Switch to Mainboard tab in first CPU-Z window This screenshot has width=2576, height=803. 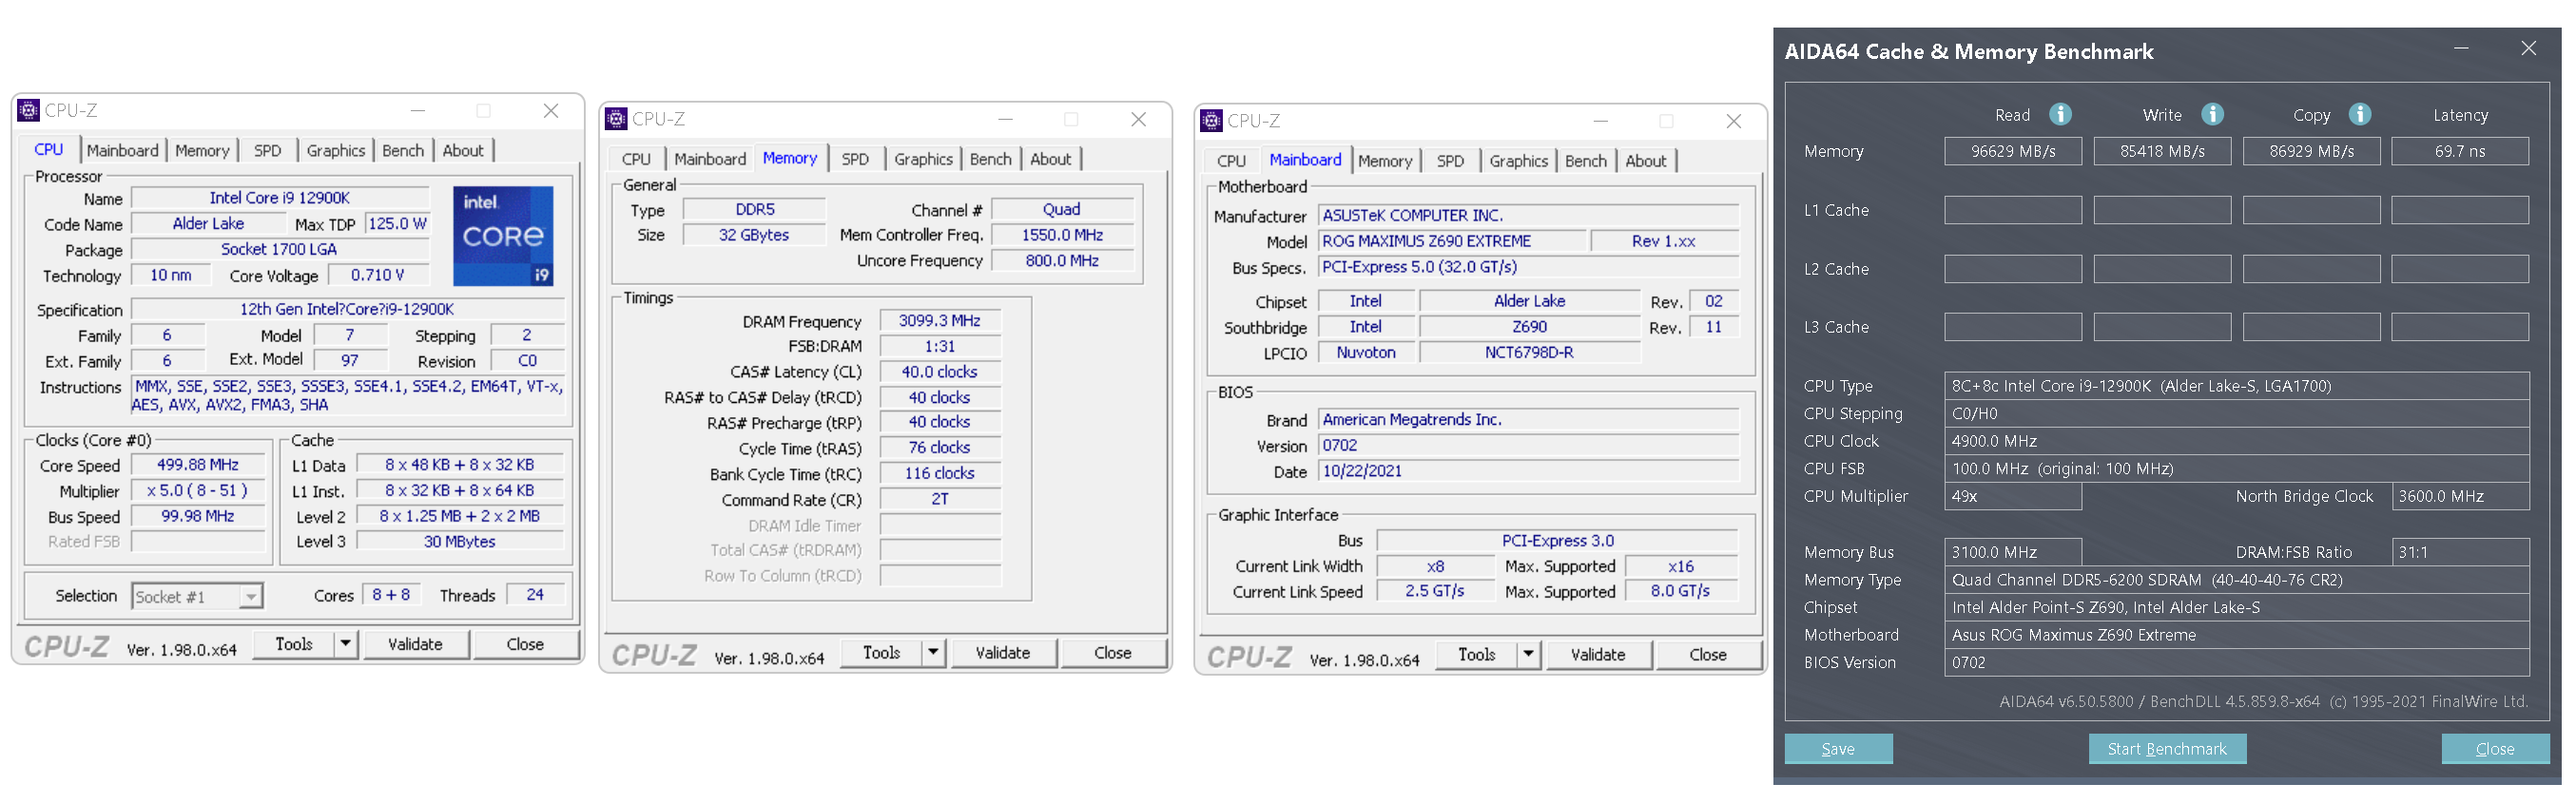click(122, 151)
